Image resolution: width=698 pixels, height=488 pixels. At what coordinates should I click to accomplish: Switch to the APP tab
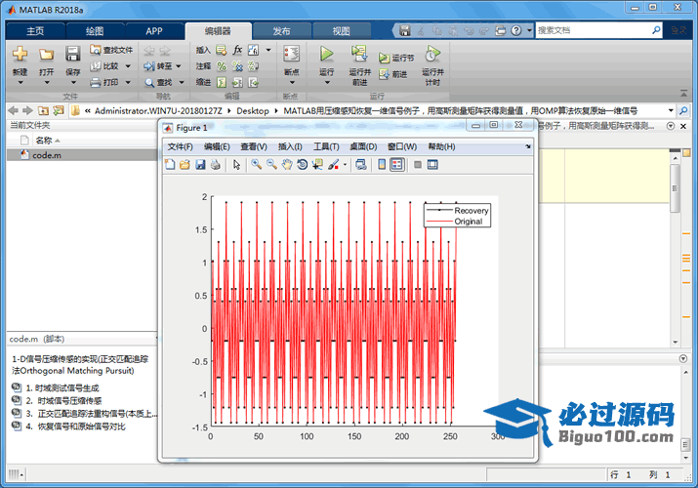154,30
